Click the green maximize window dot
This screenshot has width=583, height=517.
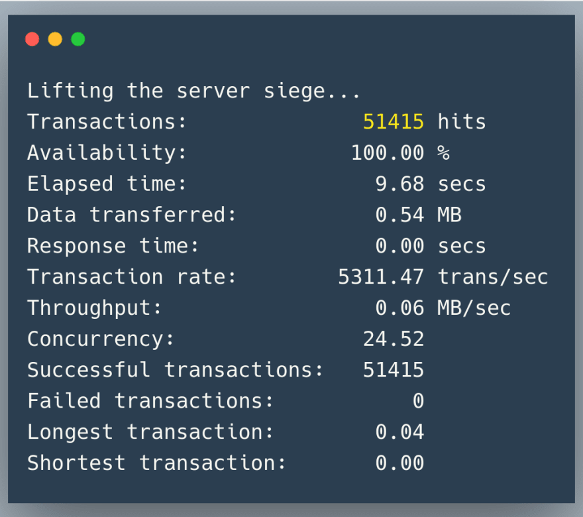[78, 39]
